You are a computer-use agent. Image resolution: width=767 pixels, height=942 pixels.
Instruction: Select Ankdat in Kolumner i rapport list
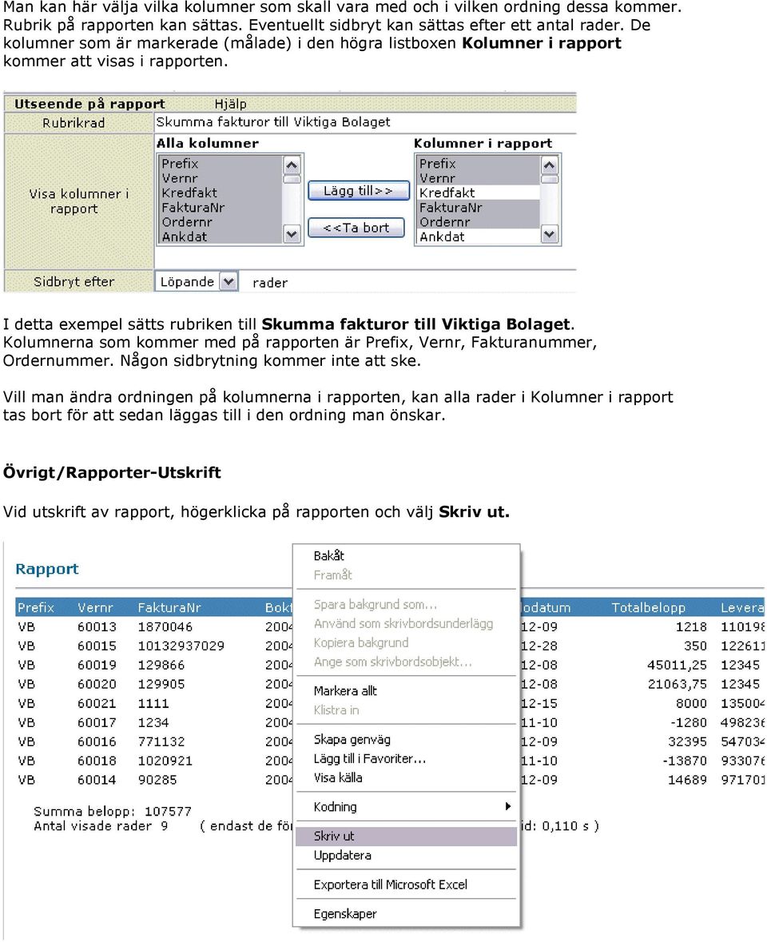click(x=478, y=236)
